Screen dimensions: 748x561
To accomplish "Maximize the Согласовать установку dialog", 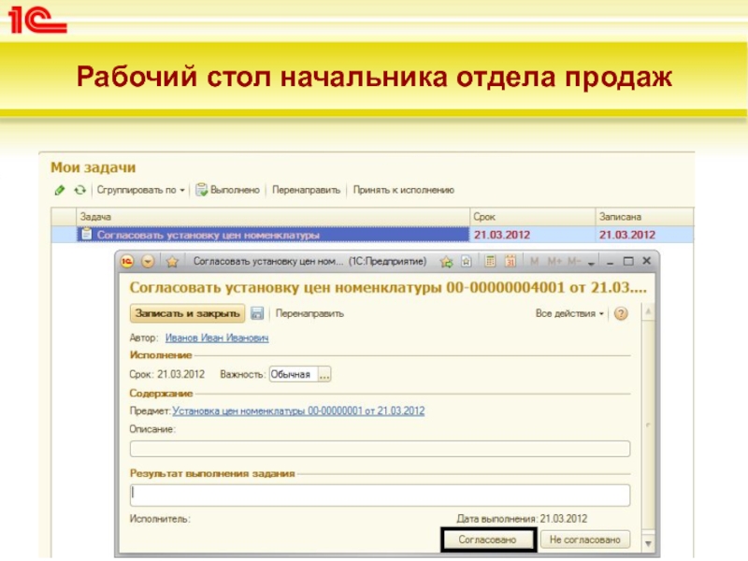I will tap(628, 262).
